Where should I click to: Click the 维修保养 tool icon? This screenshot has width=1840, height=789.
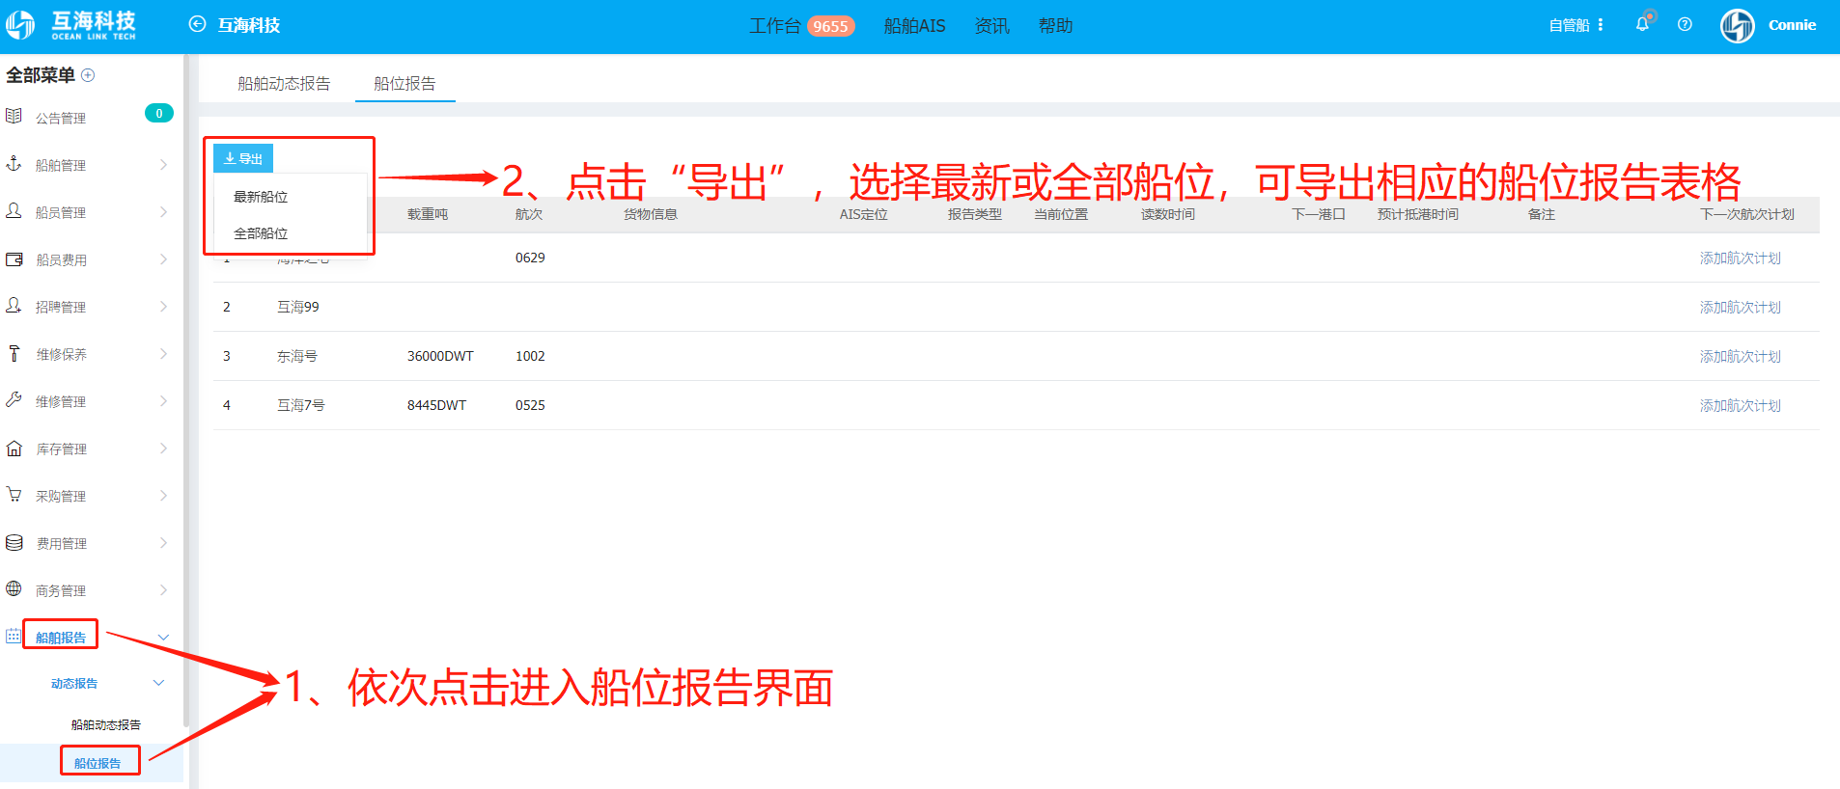click(14, 353)
